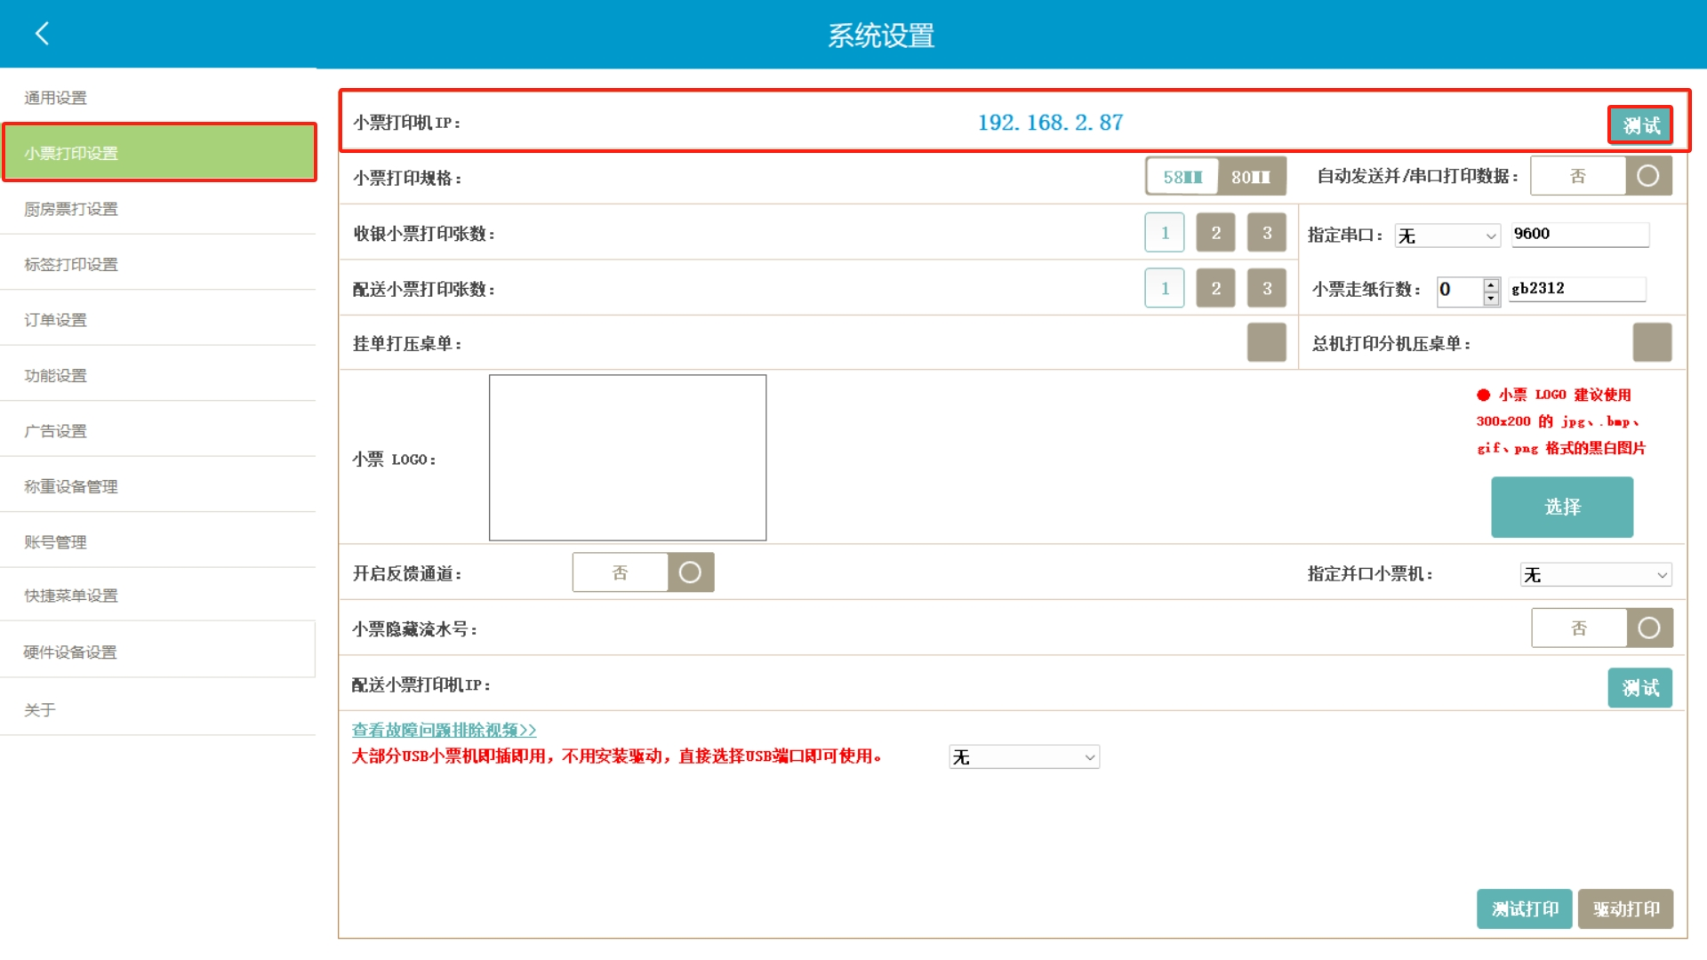
Task: Click the back arrow in header
Action: tap(42, 34)
